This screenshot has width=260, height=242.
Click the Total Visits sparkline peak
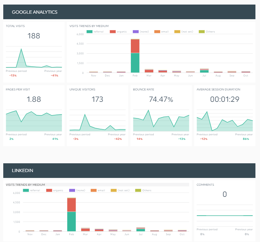coord(21,49)
